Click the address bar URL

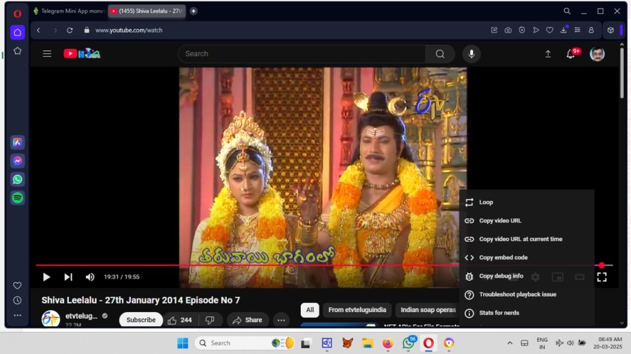129,30
